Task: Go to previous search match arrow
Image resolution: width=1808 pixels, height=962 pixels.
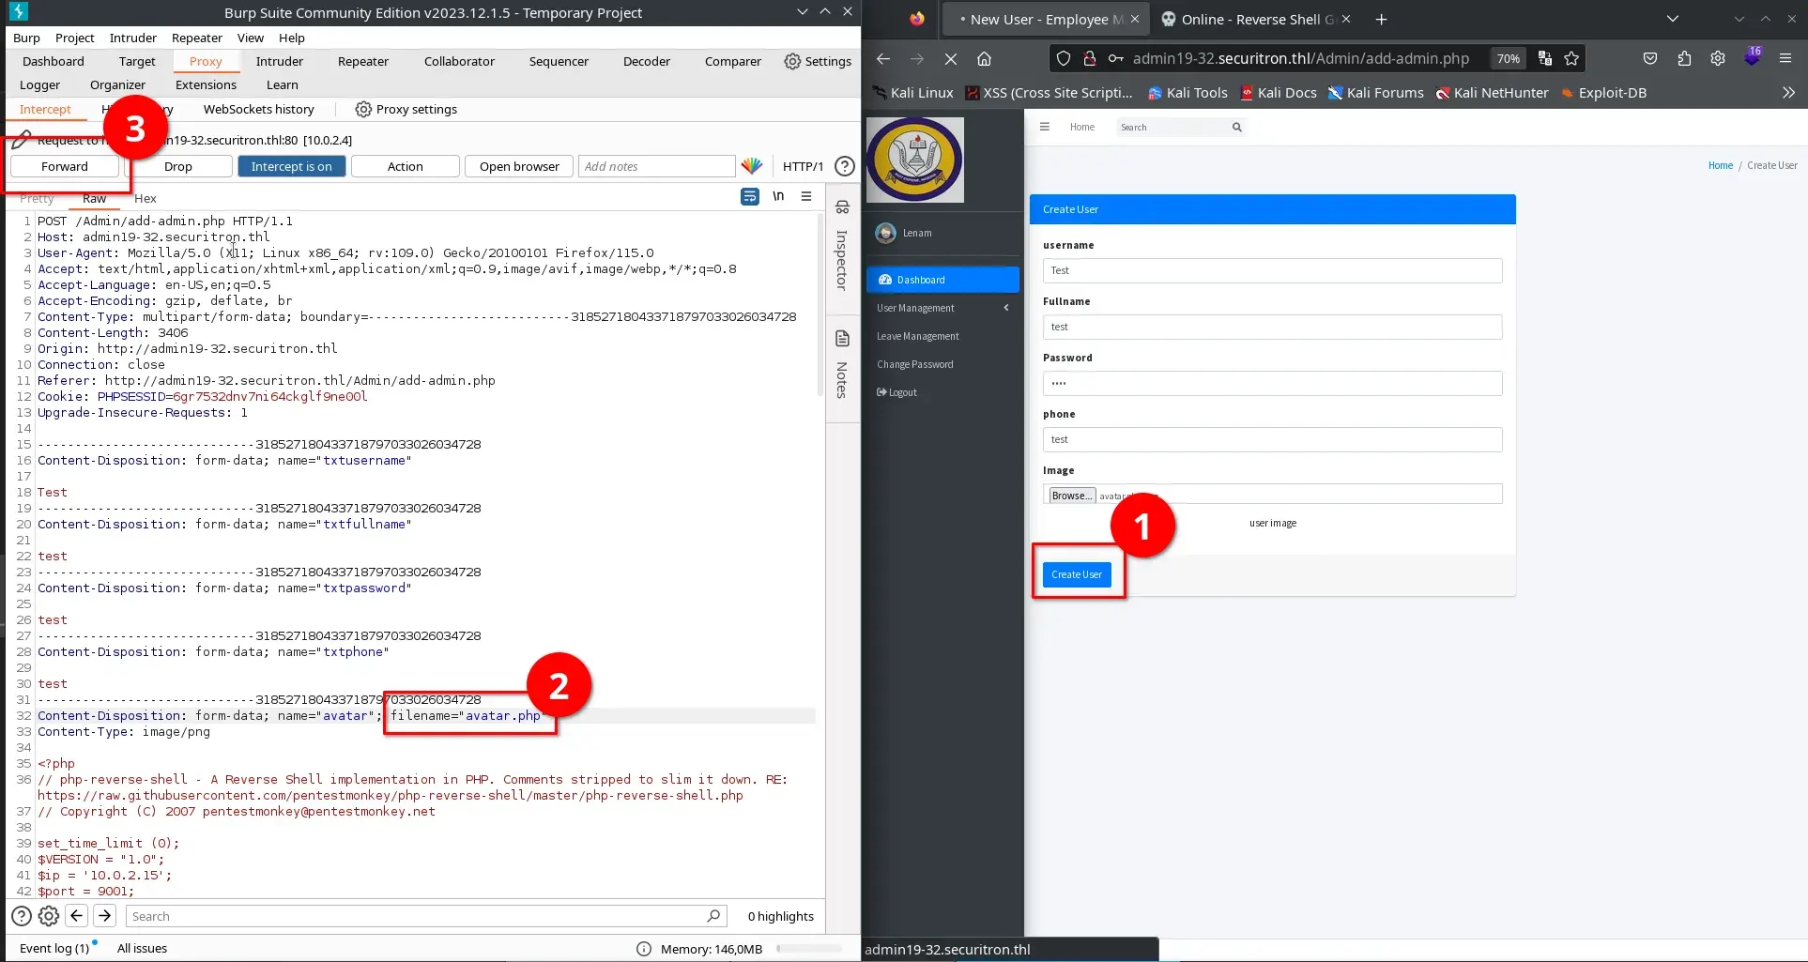Action: click(x=77, y=916)
